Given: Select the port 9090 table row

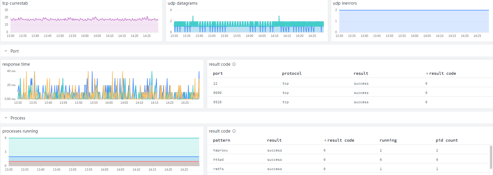Looking at the screenshot, I should pyautogui.click(x=350, y=93).
